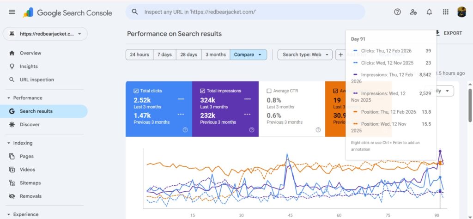This screenshot has width=473, height=219.
Task: Click the Sitemaps icon in sidebar
Action: click(x=12, y=183)
